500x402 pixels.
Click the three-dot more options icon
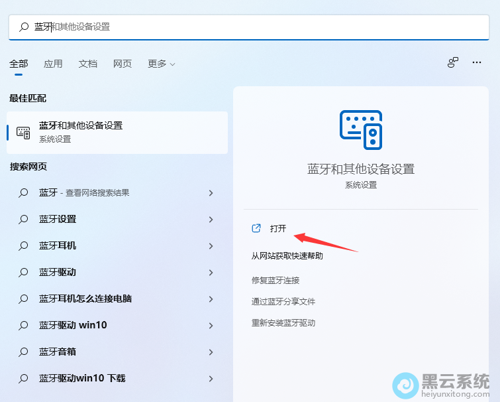pyautogui.click(x=476, y=62)
